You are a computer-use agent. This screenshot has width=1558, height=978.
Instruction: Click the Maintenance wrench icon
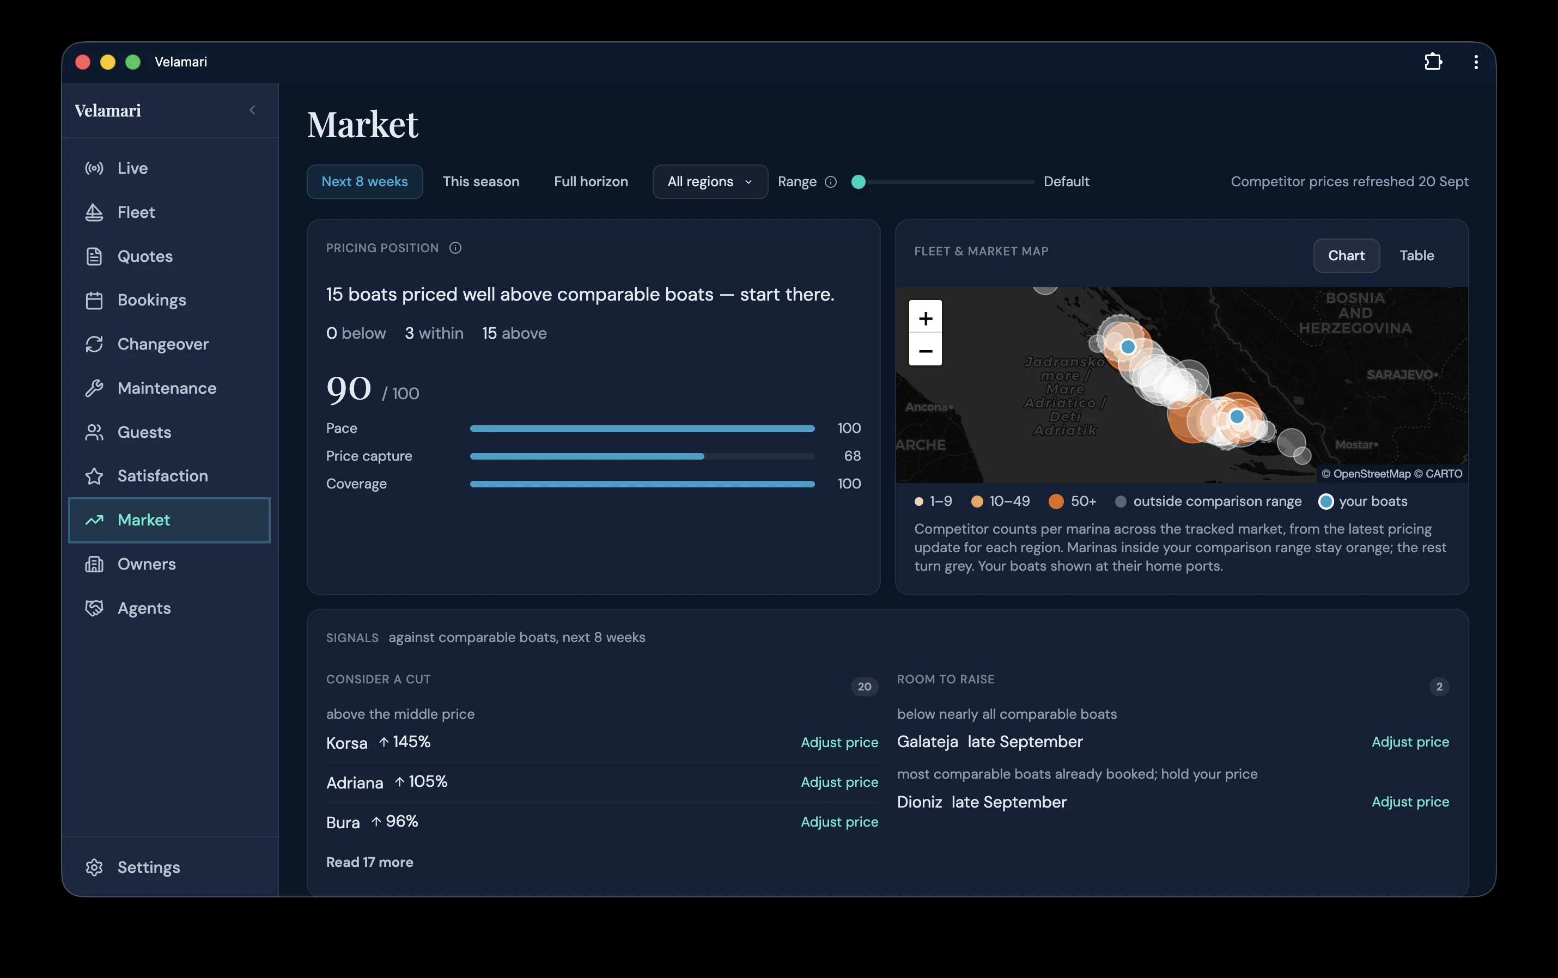point(94,388)
